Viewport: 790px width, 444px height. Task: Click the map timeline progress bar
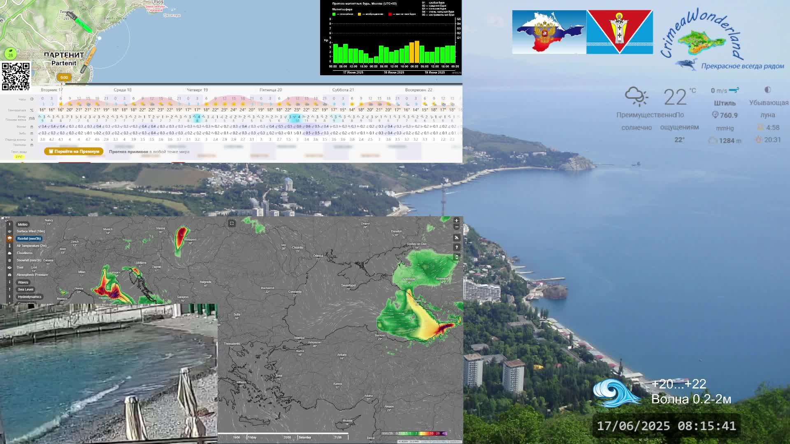283,433
